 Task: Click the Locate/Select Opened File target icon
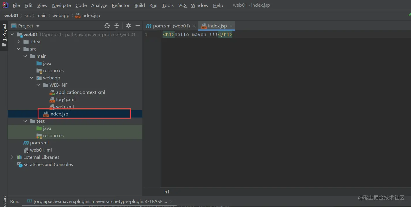[107, 26]
